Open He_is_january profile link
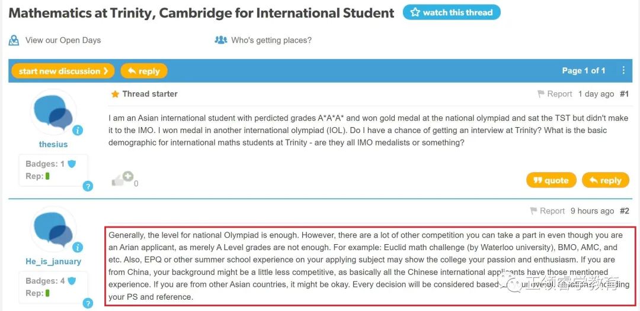Image resolution: width=640 pixels, height=311 pixels. click(x=53, y=261)
